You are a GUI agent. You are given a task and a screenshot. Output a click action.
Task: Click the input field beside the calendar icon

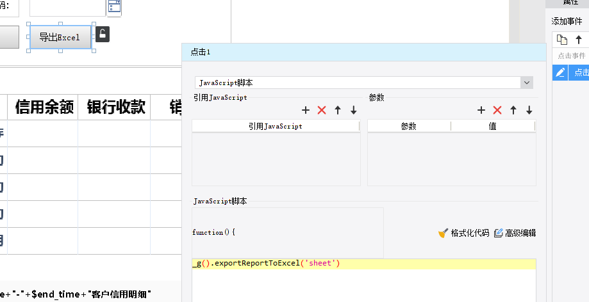pos(67,8)
